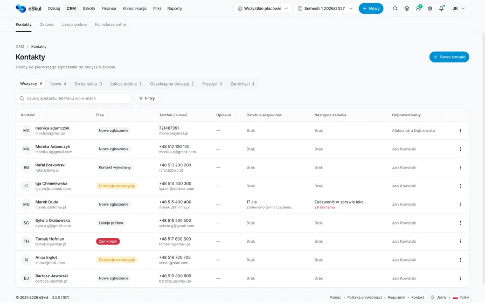The height and width of the screenshot is (303, 485).
Task: Open row menu for Monika Adamczyk (monika.a@gmail.com)
Action: pos(460,149)
